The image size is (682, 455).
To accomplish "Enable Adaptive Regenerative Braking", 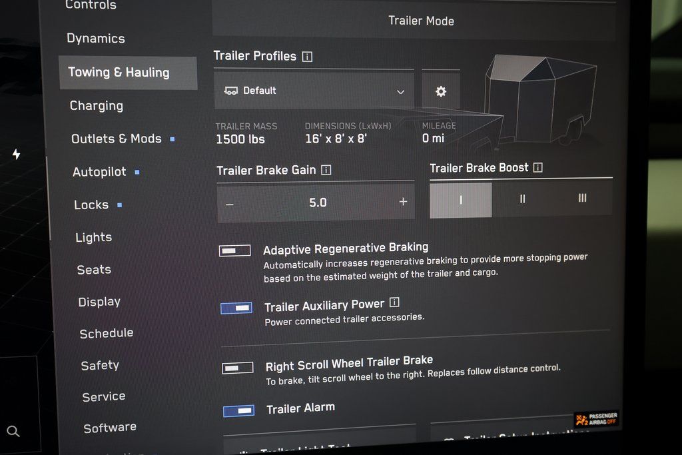I will (x=235, y=250).
